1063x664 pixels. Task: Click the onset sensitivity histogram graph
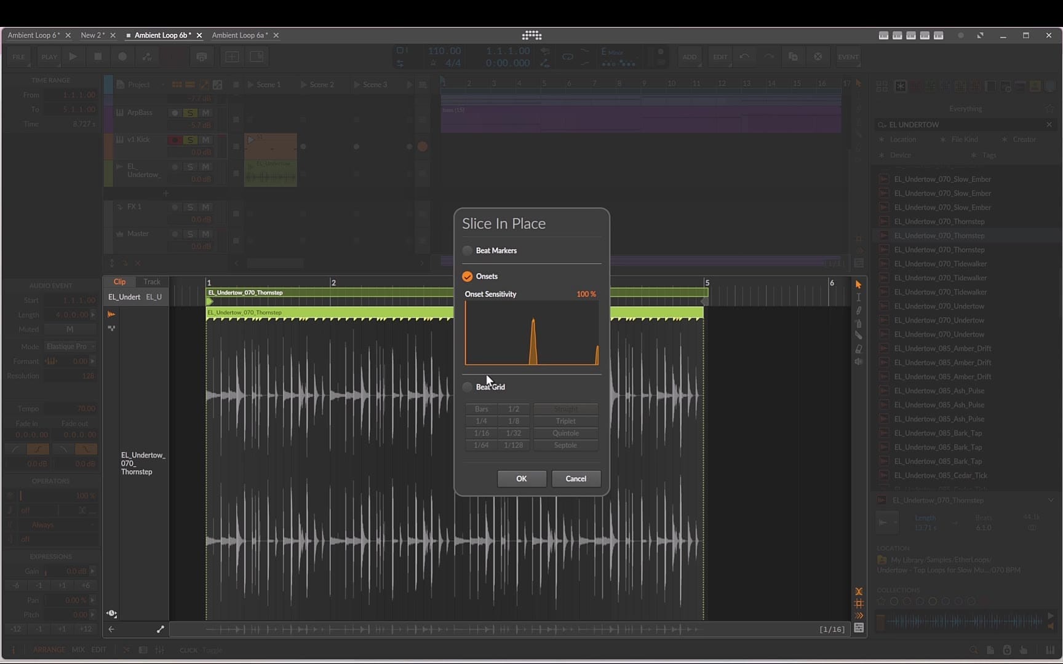531,333
